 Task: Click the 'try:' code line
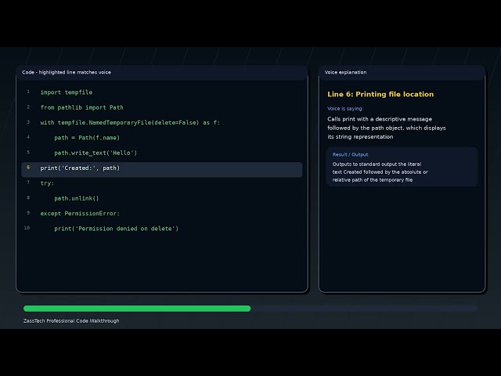(x=47, y=183)
